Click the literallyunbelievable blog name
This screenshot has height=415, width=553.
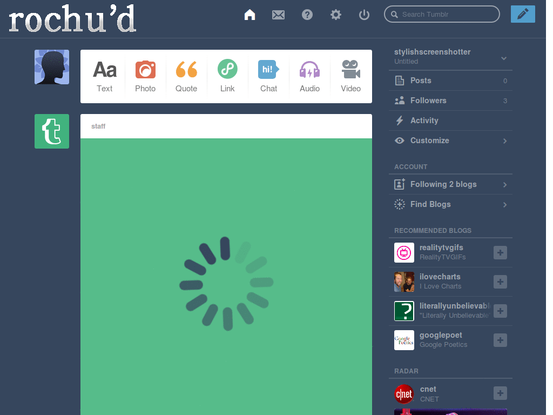[x=455, y=306]
